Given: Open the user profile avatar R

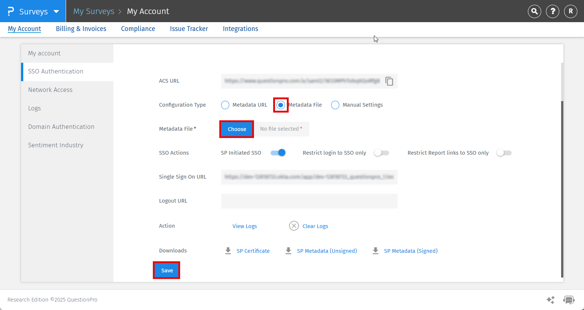Looking at the screenshot, I should (570, 11).
